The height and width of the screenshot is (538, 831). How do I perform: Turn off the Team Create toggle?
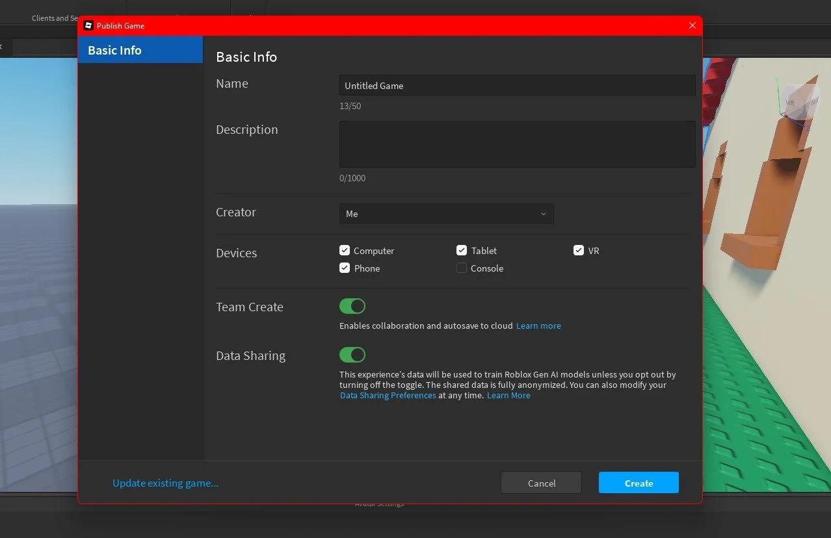352,306
